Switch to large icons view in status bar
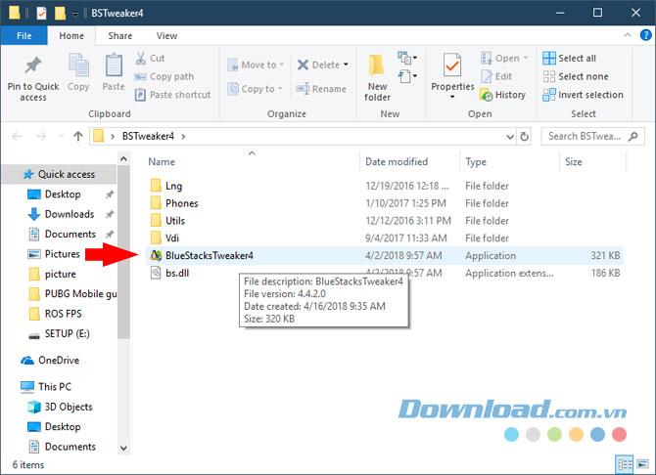Screen dimensions: 656x475 point(641,464)
